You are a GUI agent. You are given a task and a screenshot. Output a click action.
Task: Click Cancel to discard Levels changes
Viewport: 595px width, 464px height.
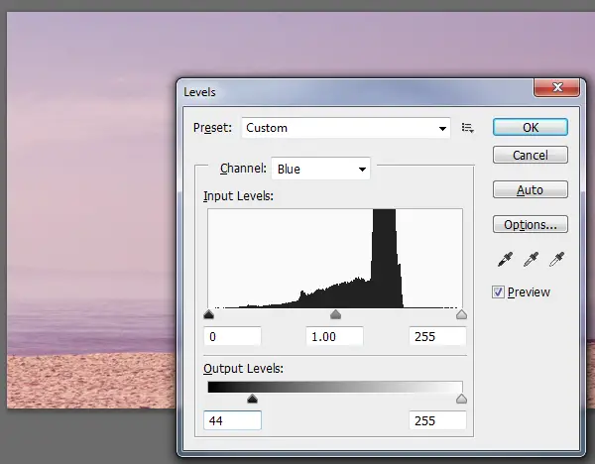tap(530, 156)
